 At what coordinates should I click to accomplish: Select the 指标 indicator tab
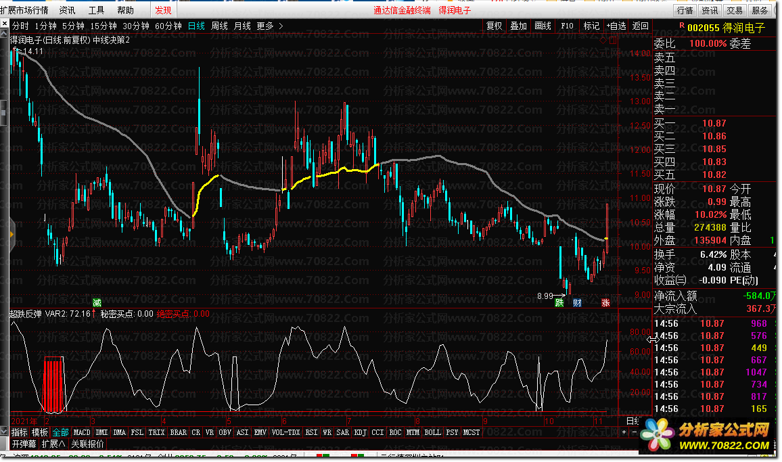coord(20,432)
